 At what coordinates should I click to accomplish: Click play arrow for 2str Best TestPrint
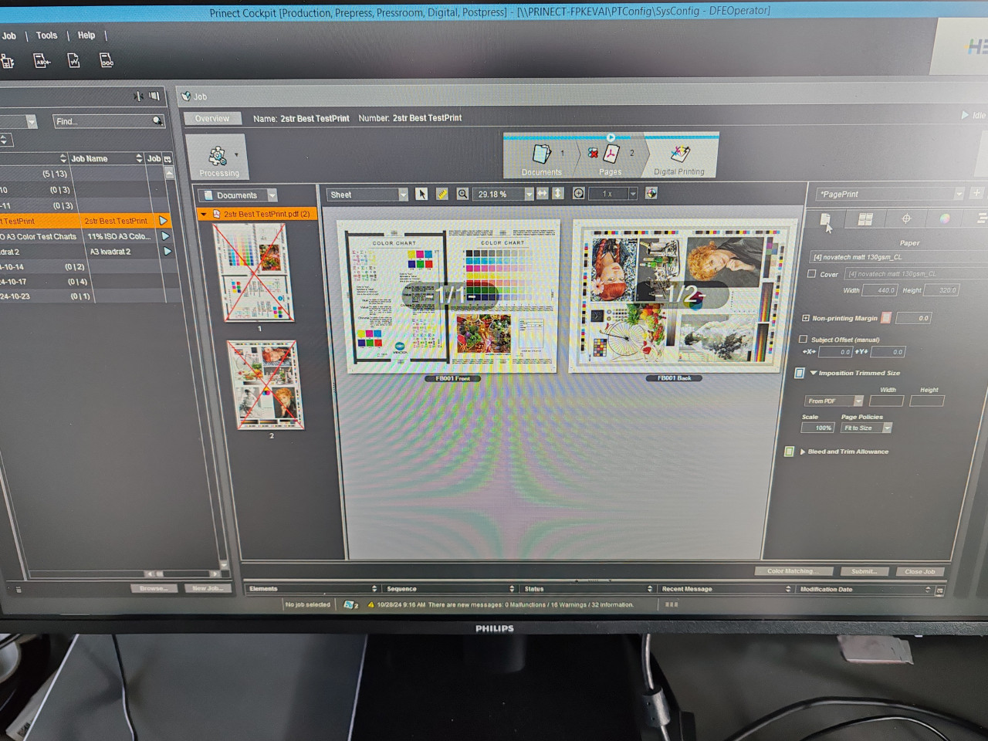tap(163, 221)
